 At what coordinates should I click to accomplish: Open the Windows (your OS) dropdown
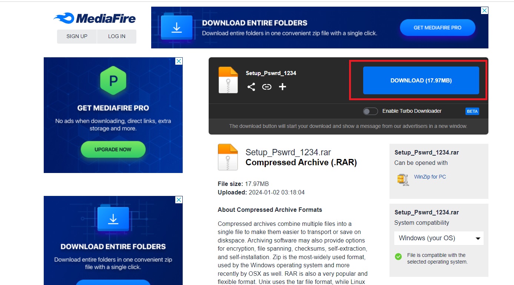[439, 238]
